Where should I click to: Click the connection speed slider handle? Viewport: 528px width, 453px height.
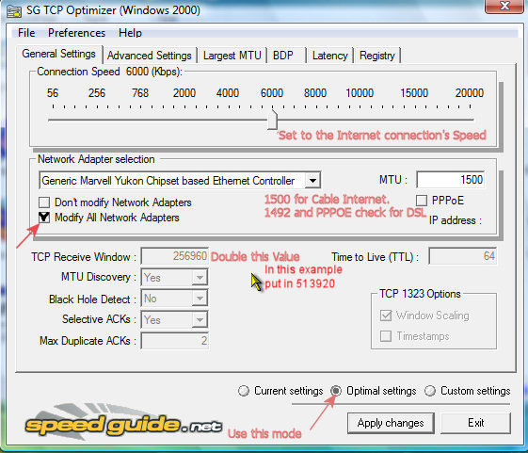(x=272, y=120)
